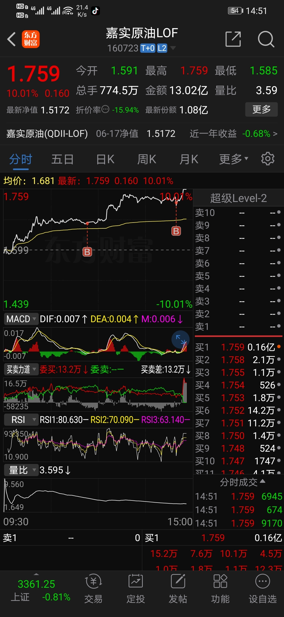Tap the T+0 badge

148,48
